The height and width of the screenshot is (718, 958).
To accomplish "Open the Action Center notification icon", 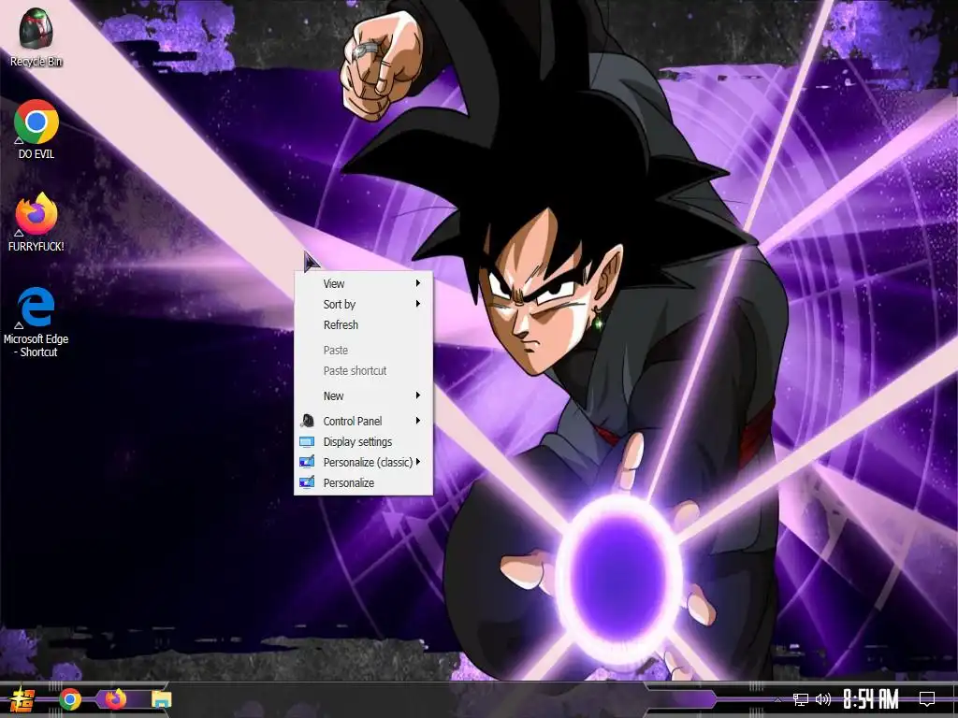I will pos(927,698).
